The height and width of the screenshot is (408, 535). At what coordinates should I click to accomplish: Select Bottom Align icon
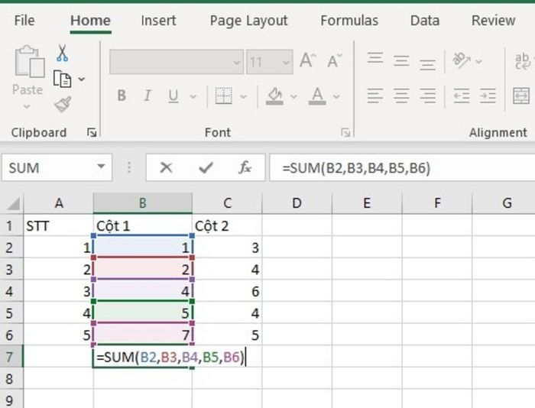427,64
